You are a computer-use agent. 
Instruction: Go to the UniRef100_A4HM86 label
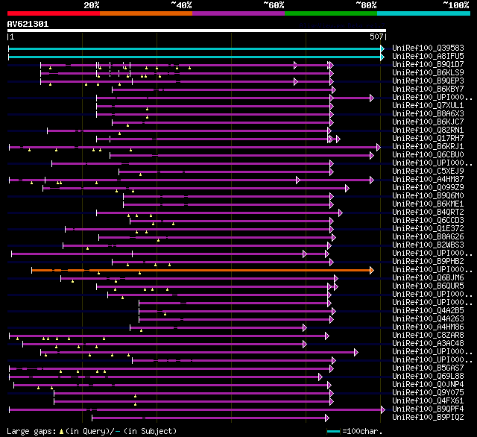coord(428,327)
